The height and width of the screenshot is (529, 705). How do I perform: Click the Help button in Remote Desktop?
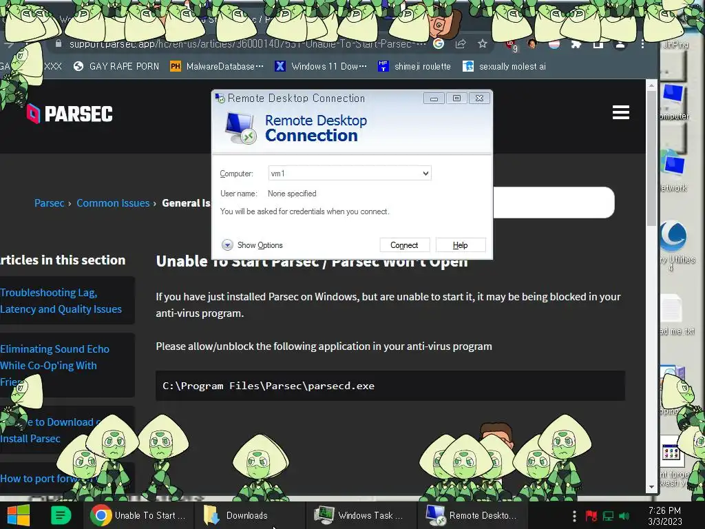tap(460, 245)
